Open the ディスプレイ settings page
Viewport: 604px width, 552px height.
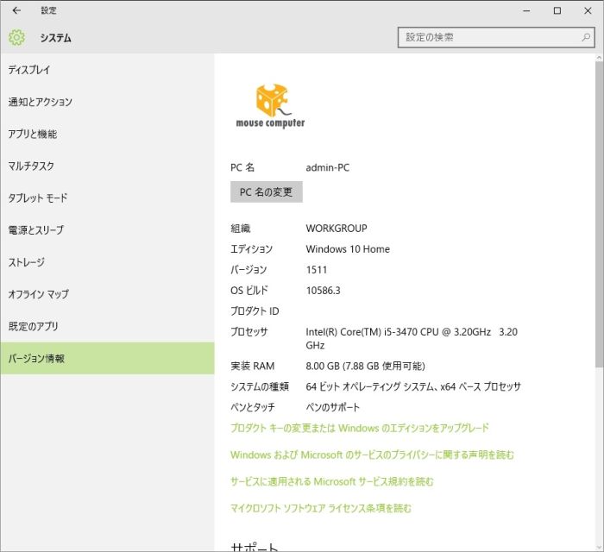coord(29,70)
